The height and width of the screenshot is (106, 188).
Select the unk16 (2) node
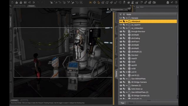tap(148, 75)
